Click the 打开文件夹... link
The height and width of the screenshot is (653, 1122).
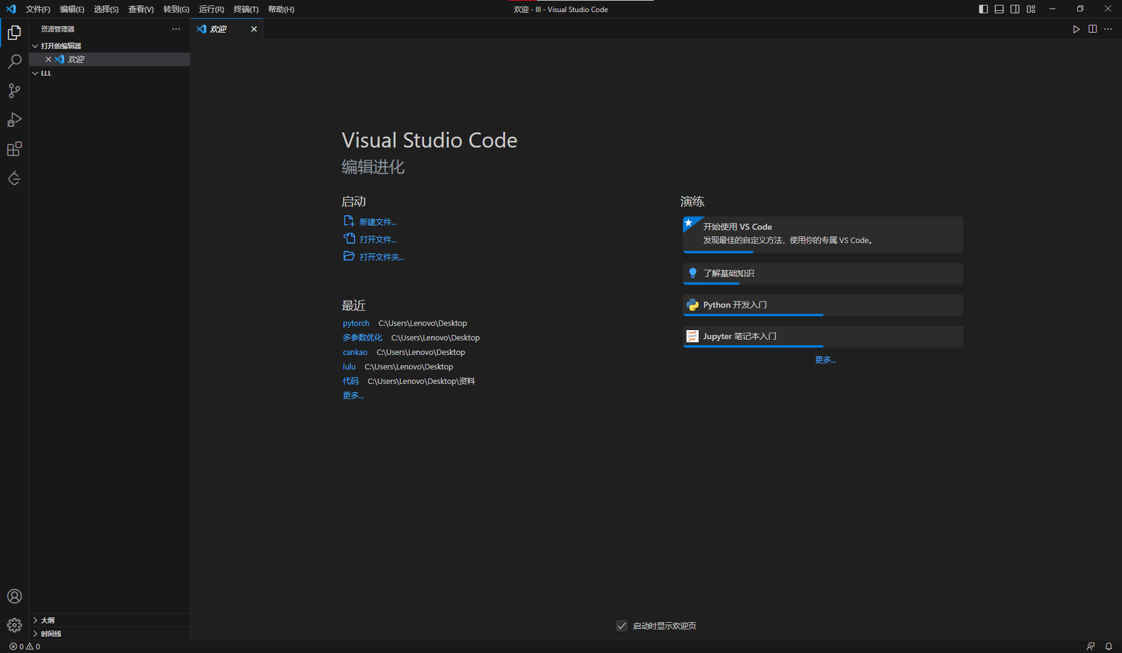tap(382, 257)
